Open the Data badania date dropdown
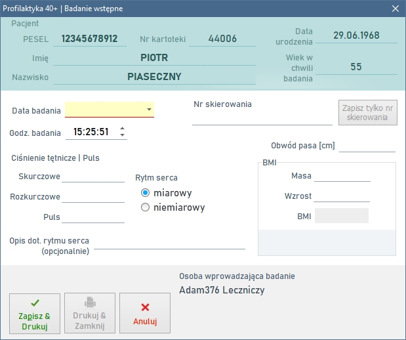 149,110
